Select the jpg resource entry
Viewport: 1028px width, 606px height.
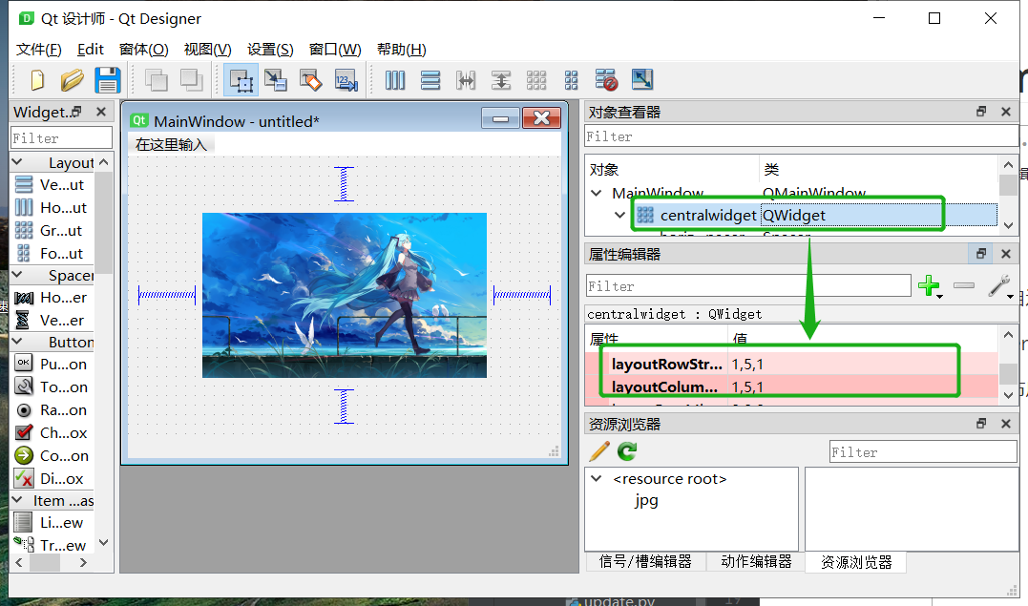click(x=646, y=500)
